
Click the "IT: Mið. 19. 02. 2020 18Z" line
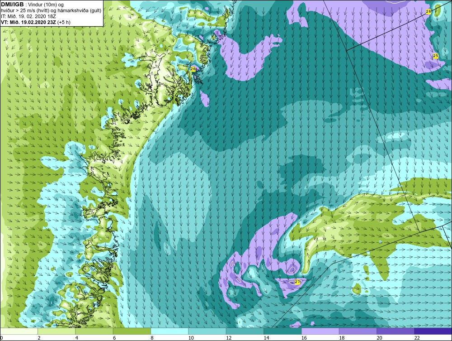tap(28, 16)
